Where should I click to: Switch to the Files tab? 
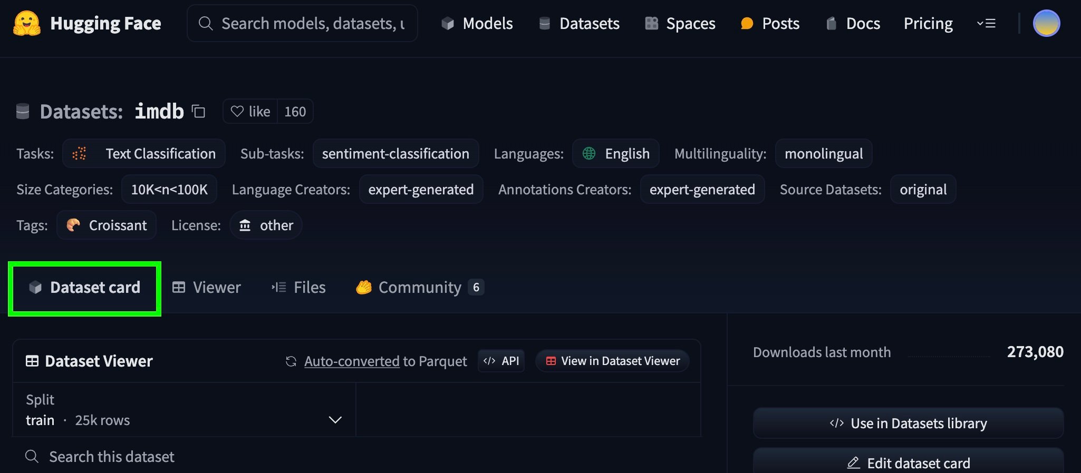(x=298, y=288)
